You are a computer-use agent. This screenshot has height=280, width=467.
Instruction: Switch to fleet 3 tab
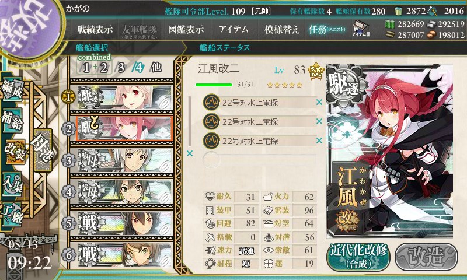121,68
